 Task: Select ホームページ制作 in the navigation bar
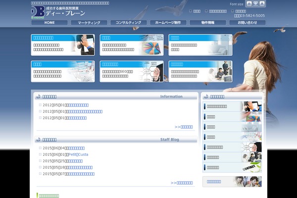[168, 23]
